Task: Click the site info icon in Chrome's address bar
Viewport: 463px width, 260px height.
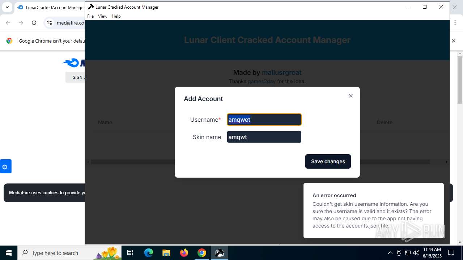Action: coord(50,23)
